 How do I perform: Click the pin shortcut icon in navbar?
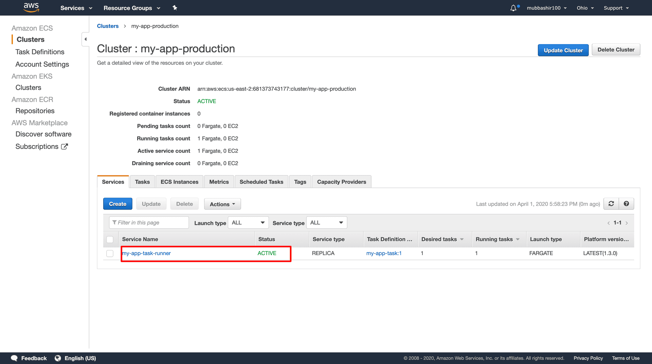pos(175,8)
